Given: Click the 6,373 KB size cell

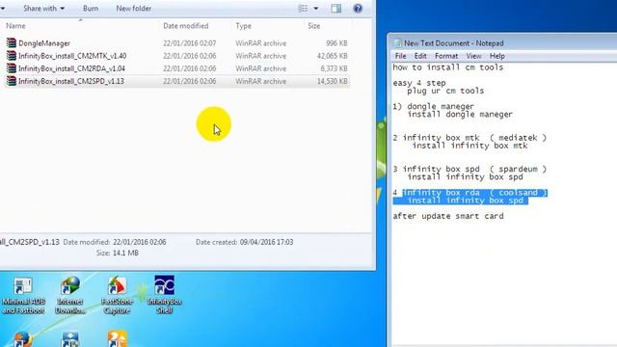Looking at the screenshot, I should 335,68.
